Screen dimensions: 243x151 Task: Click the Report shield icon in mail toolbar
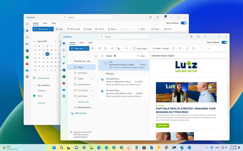tap(105, 48)
